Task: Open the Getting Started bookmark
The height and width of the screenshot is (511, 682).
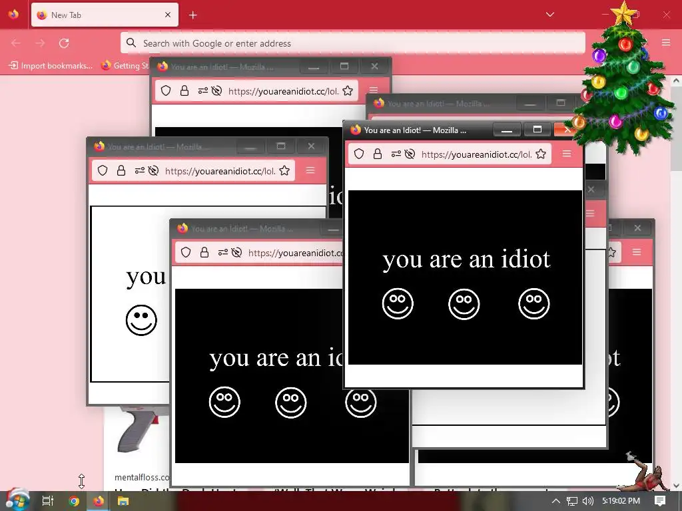Action: click(125, 66)
